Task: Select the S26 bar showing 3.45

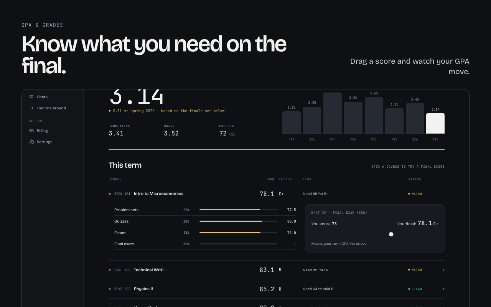Action: click(415, 118)
